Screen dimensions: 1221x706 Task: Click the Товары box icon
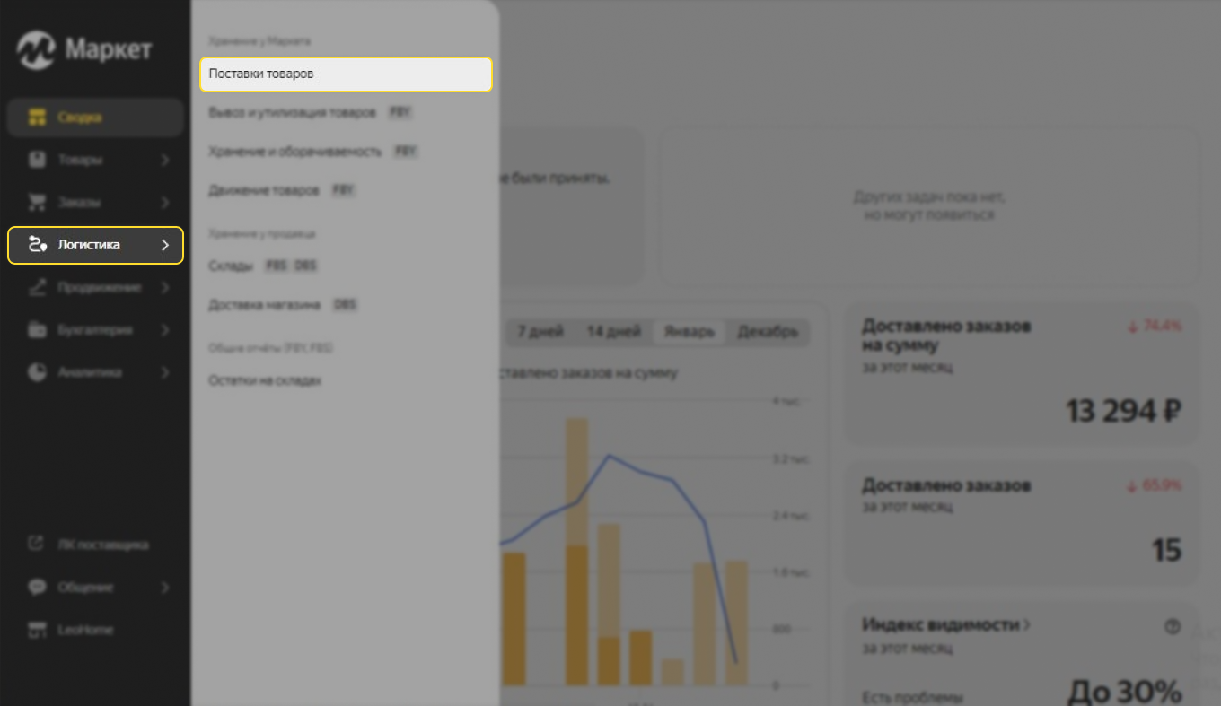coord(37,160)
